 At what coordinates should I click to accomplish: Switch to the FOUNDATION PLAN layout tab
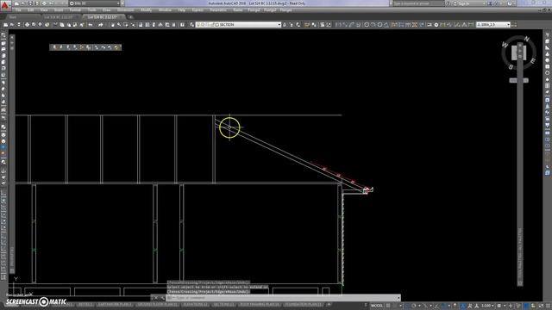tap(303, 304)
